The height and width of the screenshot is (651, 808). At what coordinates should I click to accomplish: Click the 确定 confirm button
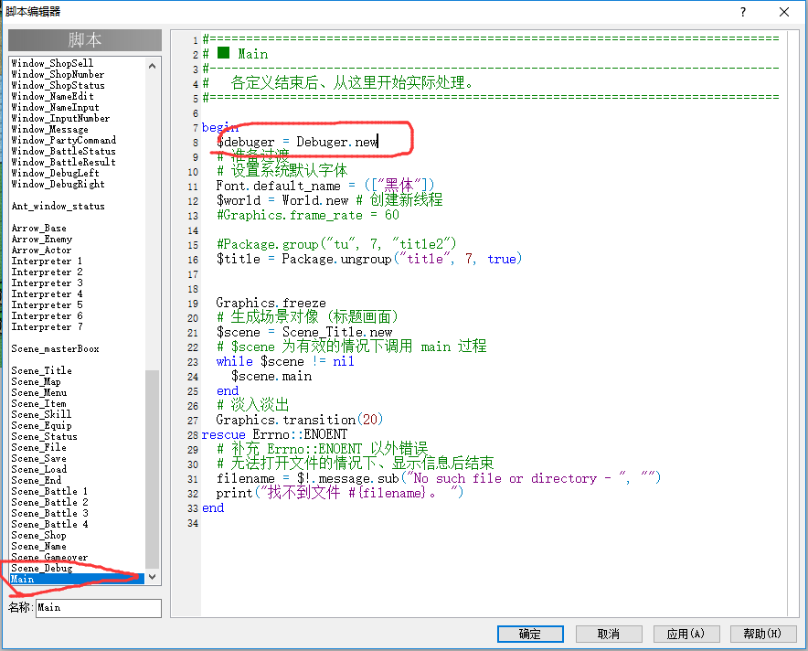pos(530,634)
